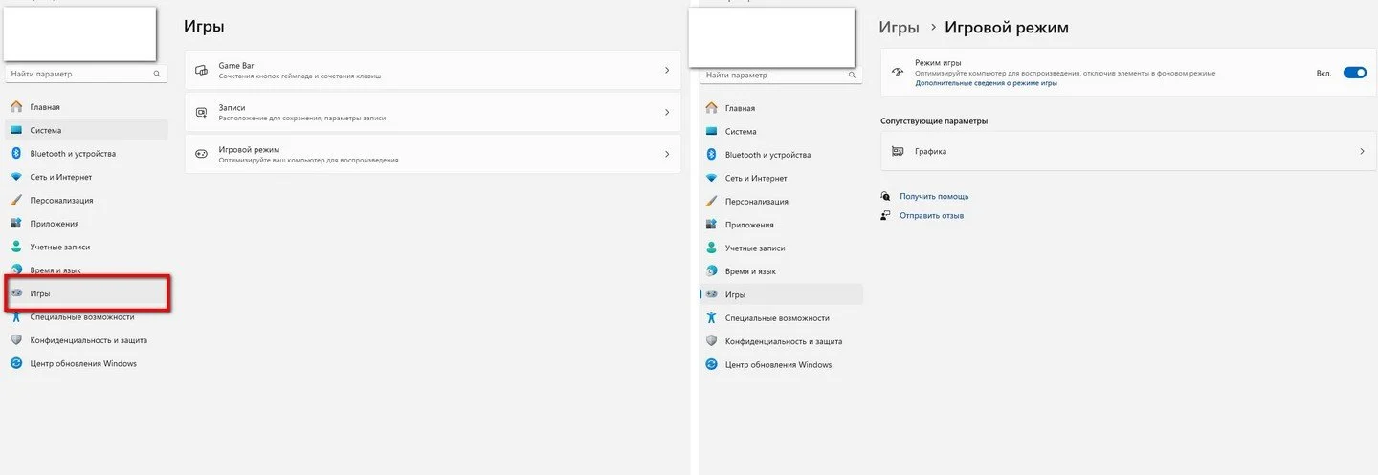Click Игры gamepad icon in left window
This screenshot has height=475, width=1378.
16,293
